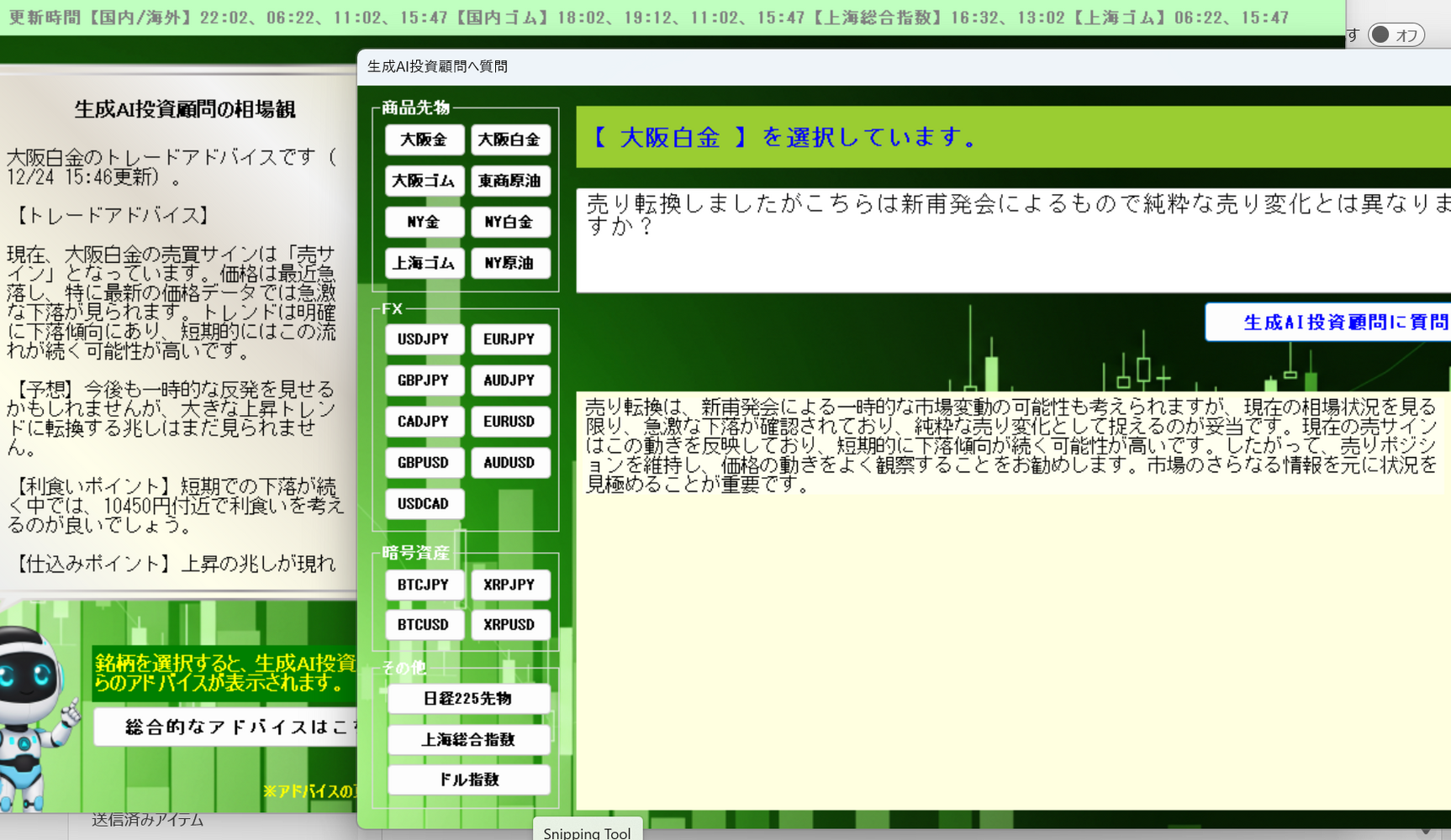Choose 東商原油 futures
The width and height of the screenshot is (1451, 840).
(x=509, y=181)
